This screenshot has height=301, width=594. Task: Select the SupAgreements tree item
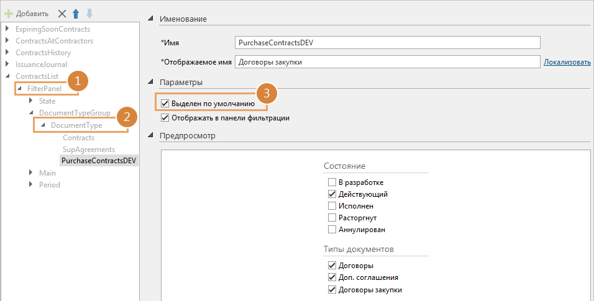88,150
